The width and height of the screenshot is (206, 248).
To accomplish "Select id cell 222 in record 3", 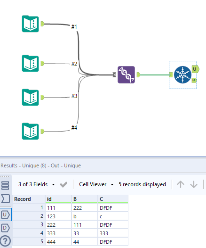I will (58, 225).
